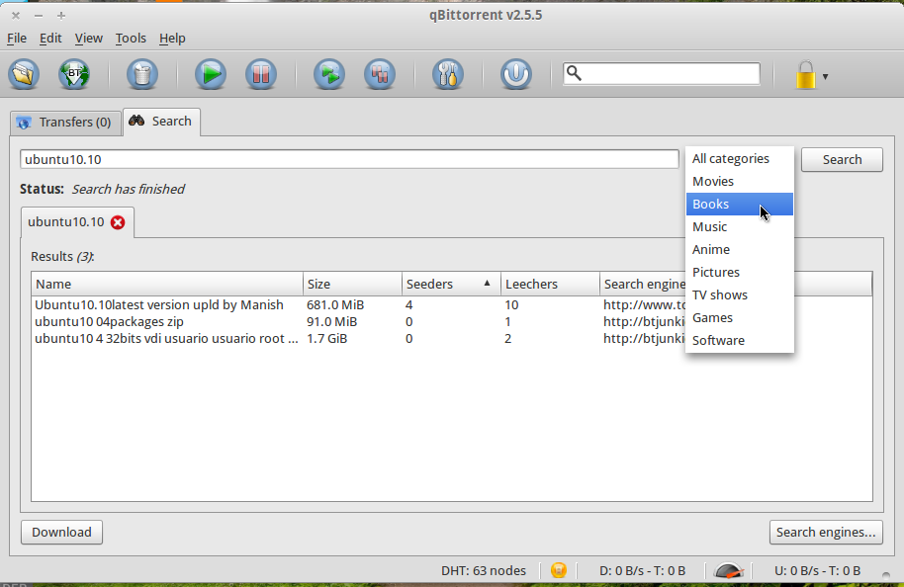Open the File menu
Screen dimensions: 904x587
coord(17,38)
